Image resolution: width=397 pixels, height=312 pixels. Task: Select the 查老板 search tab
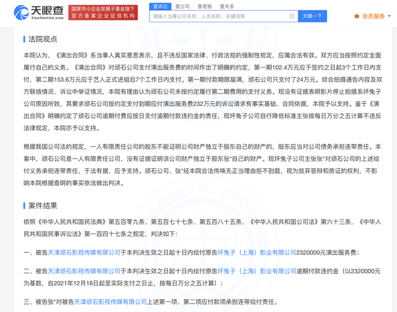(204, 6)
